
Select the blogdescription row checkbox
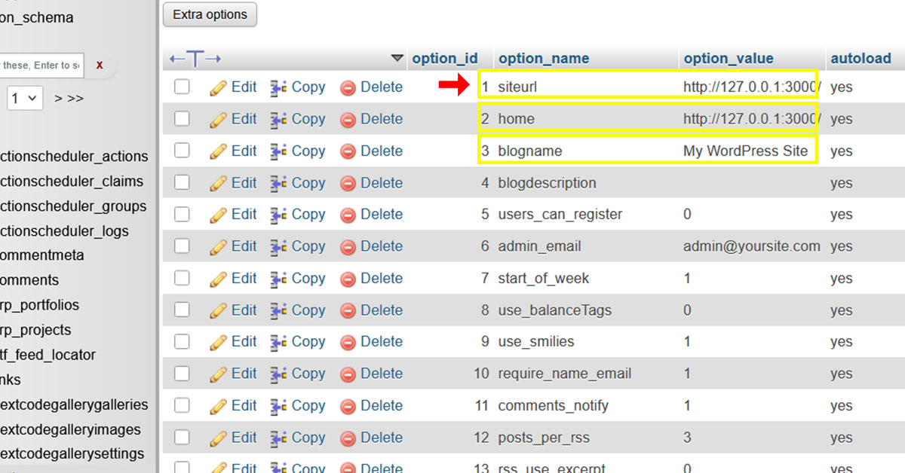coord(182,182)
